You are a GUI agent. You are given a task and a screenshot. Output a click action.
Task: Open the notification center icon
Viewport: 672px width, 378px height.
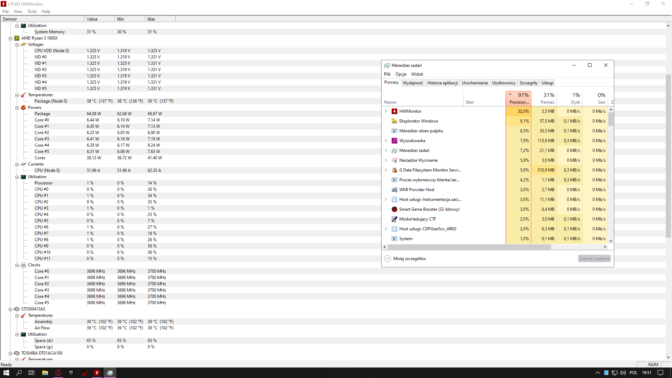(661, 373)
